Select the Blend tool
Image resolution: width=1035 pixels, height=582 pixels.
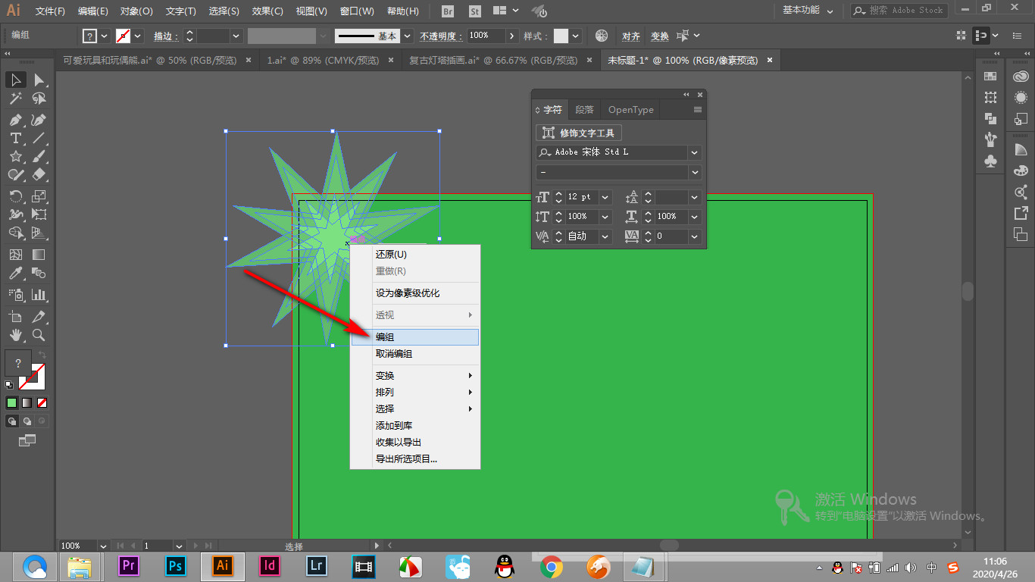[39, 273]
